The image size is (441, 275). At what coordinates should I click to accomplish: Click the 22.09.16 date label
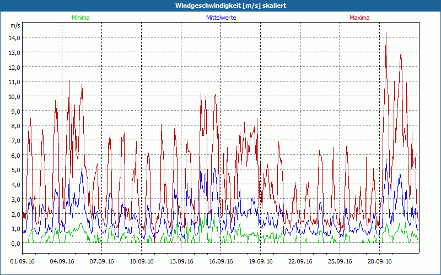300,261
